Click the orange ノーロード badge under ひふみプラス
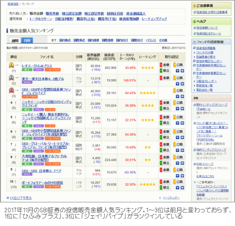The image size is (235, 226). pos(53,70)
